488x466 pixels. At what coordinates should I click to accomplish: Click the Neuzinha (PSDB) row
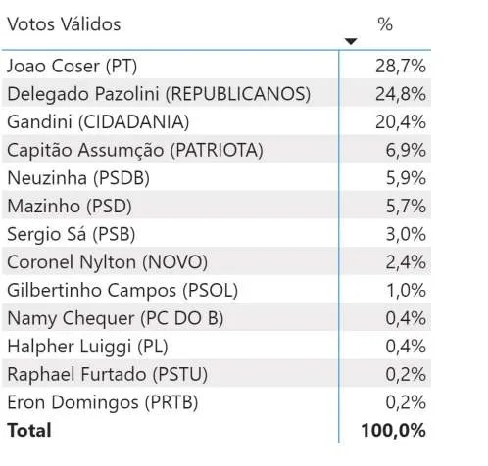(217, 177)
